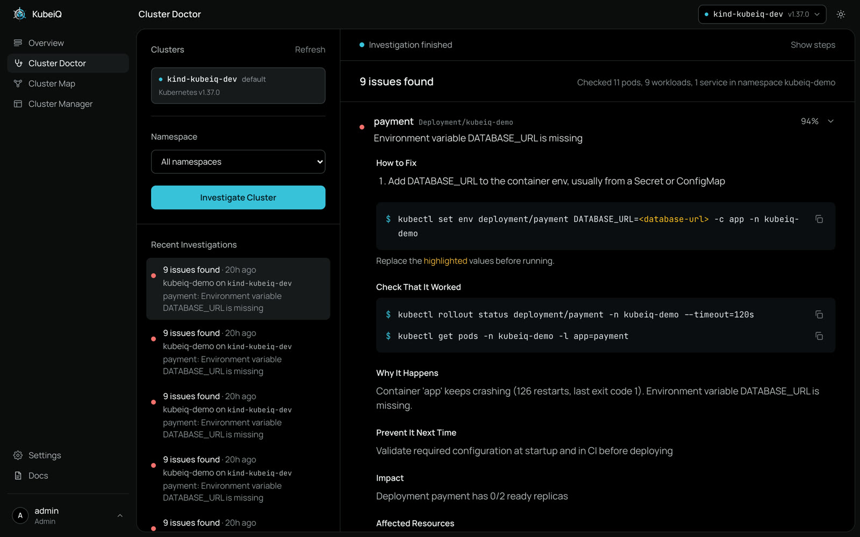Click the 'Prevent It Next Time' heading

click(x=416, y=433)
